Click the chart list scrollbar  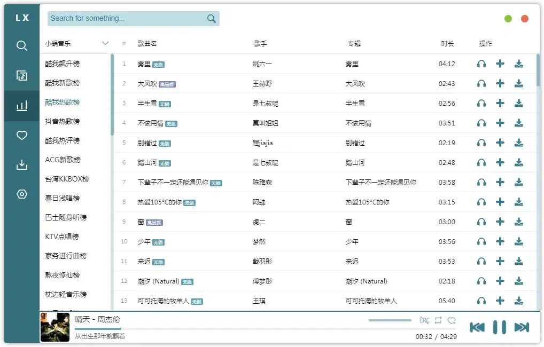click(x=112, y=94)
